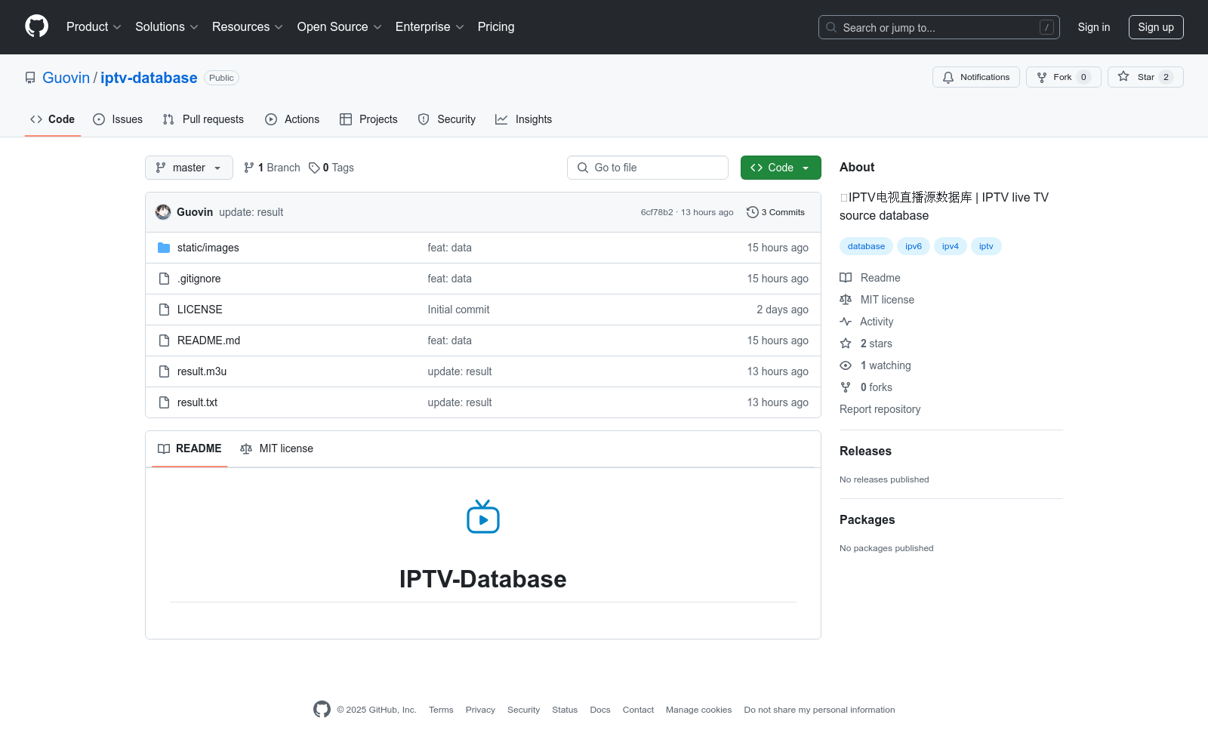
Task: Click the GitHub logo in header
Action: point(36,26)
